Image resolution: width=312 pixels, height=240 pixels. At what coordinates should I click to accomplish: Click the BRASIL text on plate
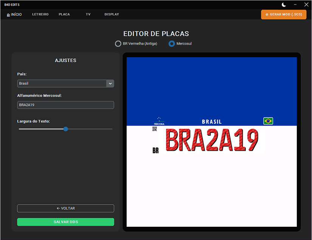212,122
